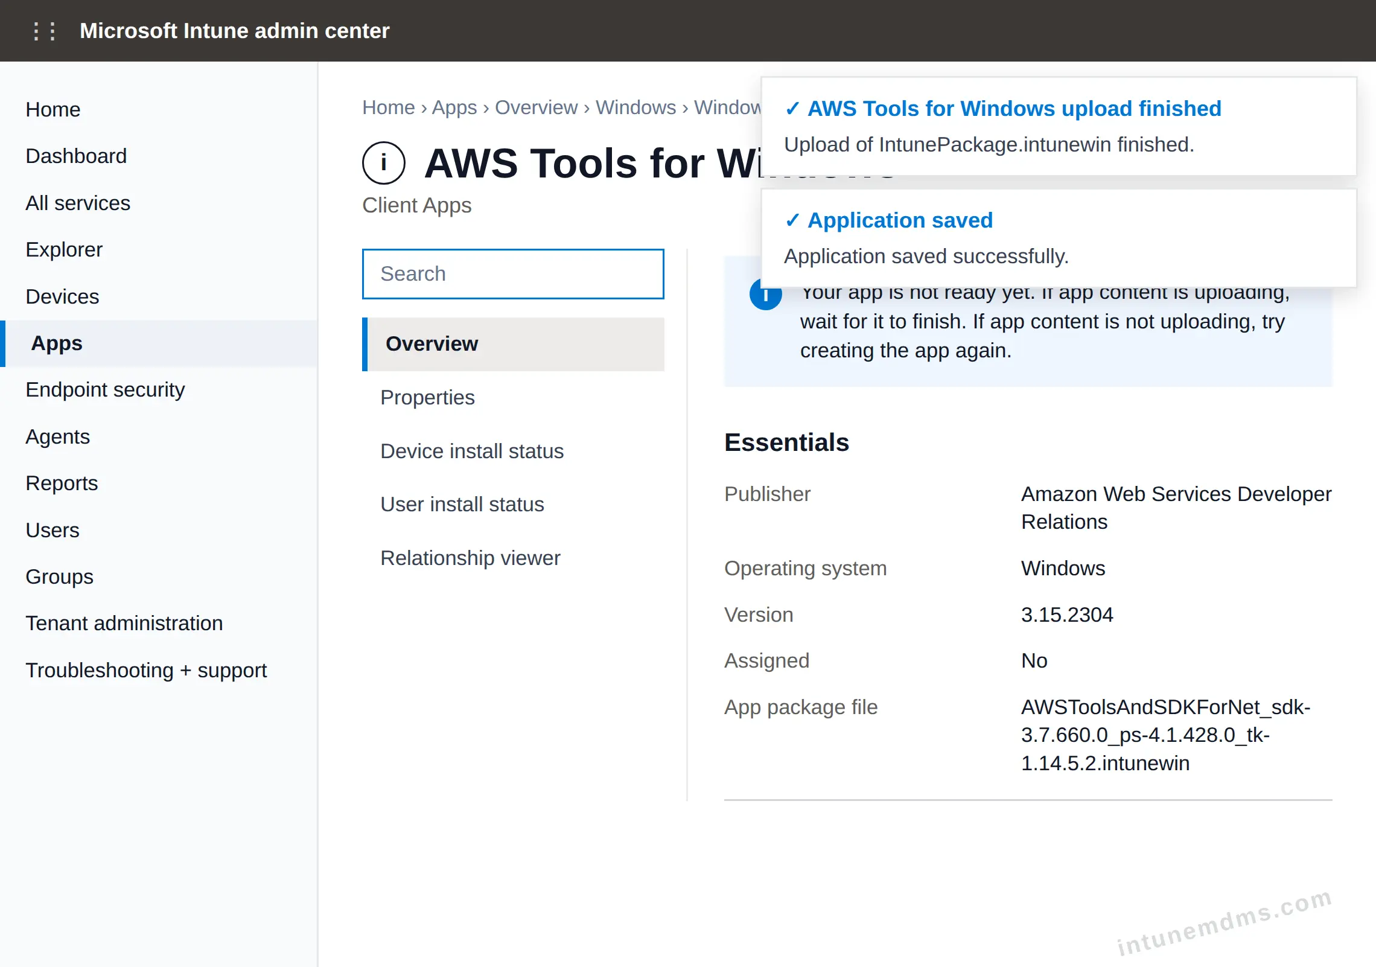Click the Search input field
This screenshot has height=967, width=1376.
pyautogui.click(x=513, y=274)
